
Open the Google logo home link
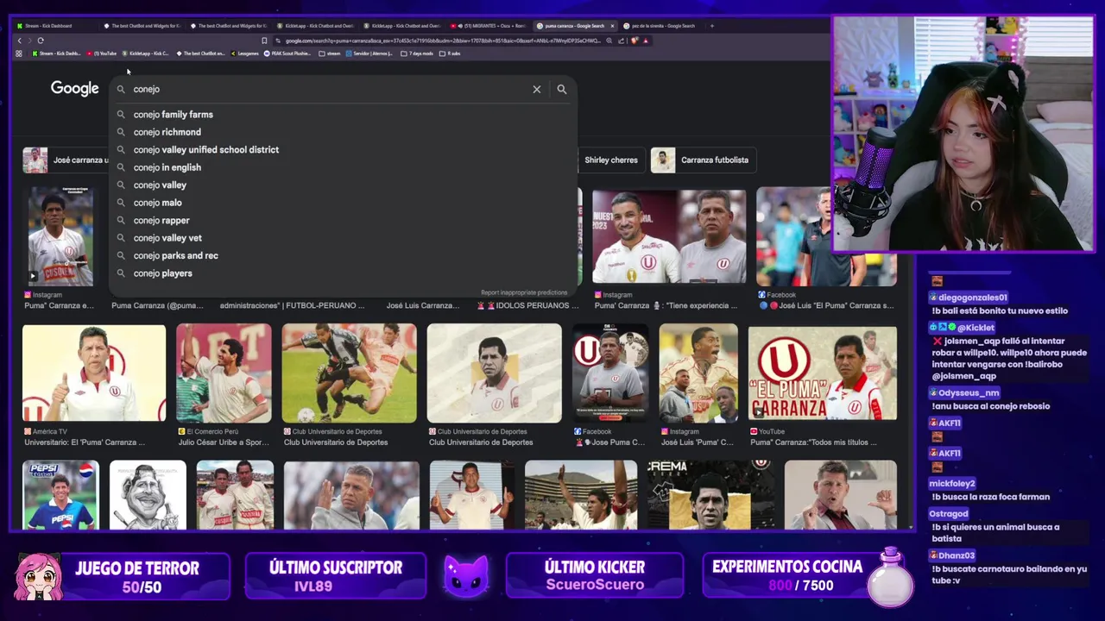74,88
